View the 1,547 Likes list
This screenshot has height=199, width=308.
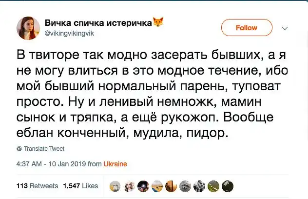point(80,186)
